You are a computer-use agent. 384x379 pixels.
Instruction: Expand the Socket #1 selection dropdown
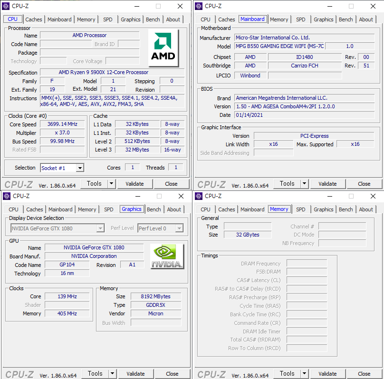80,168
